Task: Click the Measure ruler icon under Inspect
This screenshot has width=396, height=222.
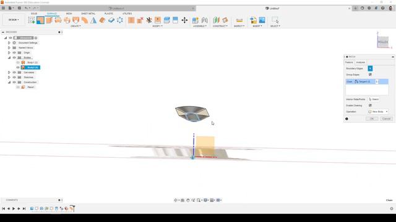Action: (x=239, y=20)
